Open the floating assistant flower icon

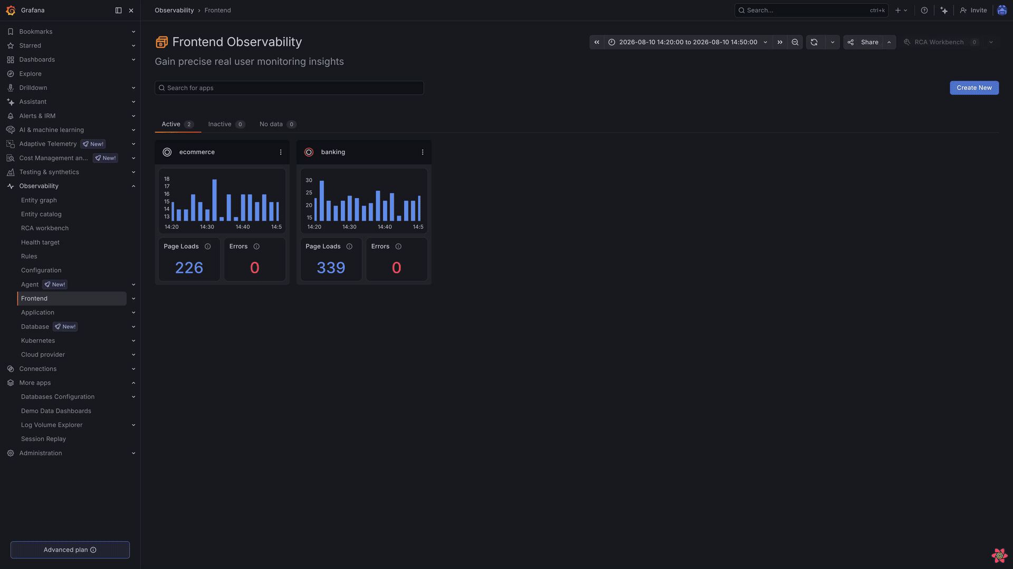(999, 555)
